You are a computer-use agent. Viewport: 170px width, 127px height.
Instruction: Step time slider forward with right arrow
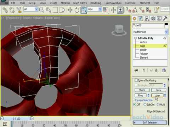pos(32,118)
